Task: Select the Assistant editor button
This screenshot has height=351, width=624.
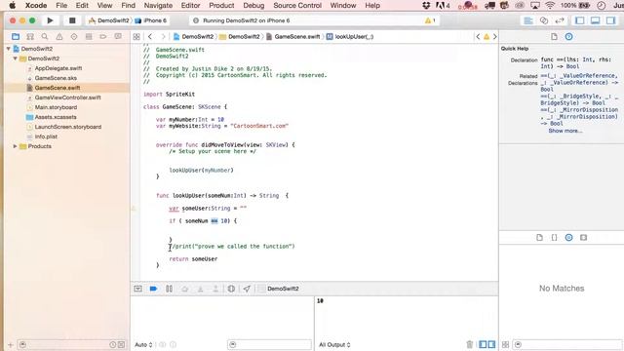Action: click(544, 20)
